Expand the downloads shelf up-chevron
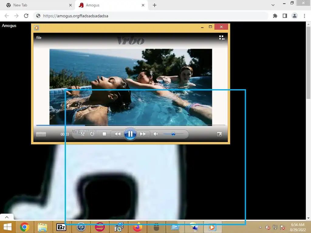This screenshot has width=311, height=233. coord(7,217)
